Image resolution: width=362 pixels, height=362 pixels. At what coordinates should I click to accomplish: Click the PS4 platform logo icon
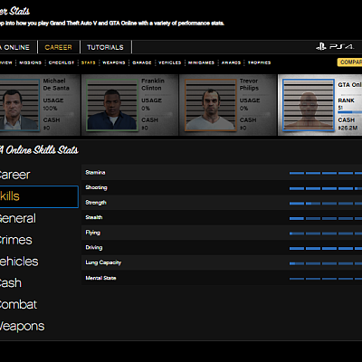(335, 47)
